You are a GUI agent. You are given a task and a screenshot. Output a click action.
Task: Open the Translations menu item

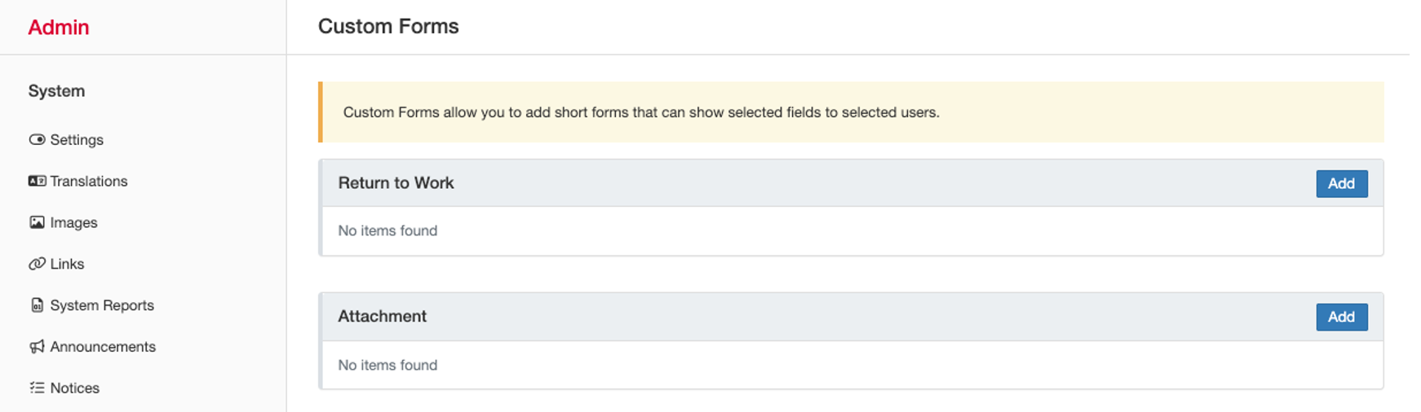pos(88,182)
